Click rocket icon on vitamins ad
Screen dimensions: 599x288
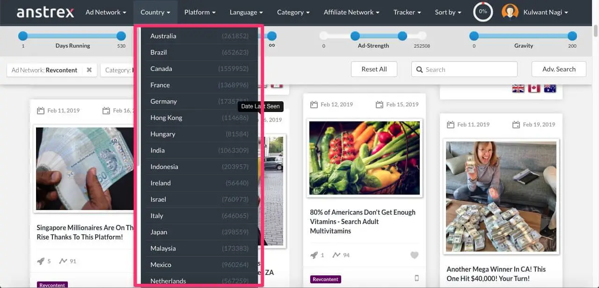point(314,255)
